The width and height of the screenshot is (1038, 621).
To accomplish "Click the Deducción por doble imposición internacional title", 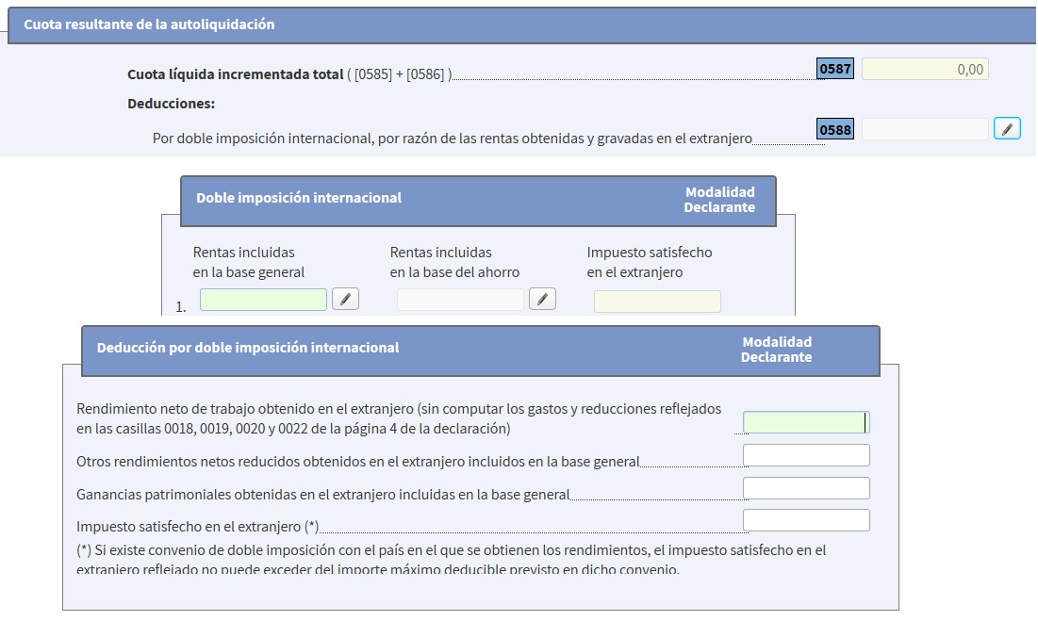I will pyautogui.click(x=248, y=348).
